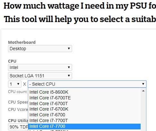Click the CPU list scrollbar track
156x131 pixels.
[143, 112]
